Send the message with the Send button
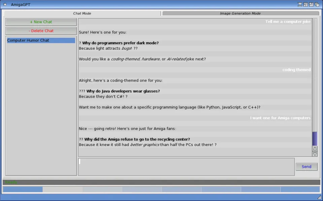The width and height of the screenshot is (323, 201). point(306,167)
